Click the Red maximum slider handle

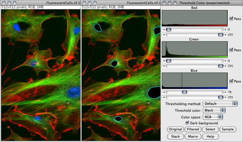(221, 35)
